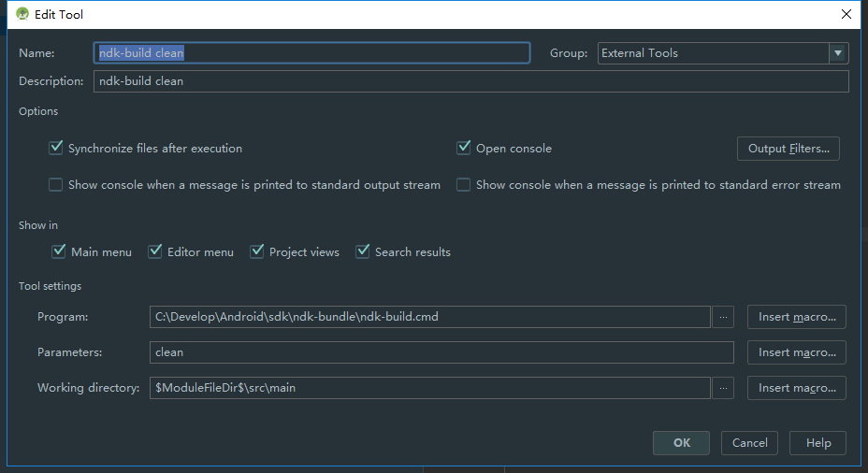Viewport: 868px width, 473px height.
Task: Enable show console on standard error stream
Action: click(463, 185)
